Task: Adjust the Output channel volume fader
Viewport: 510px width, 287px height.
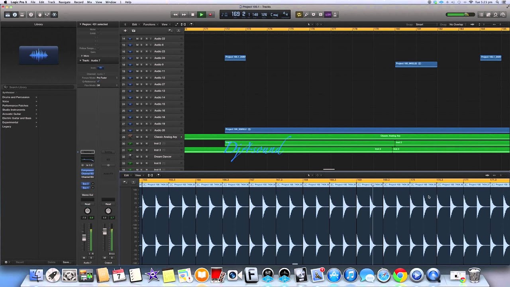Action: tap(105, 232)
